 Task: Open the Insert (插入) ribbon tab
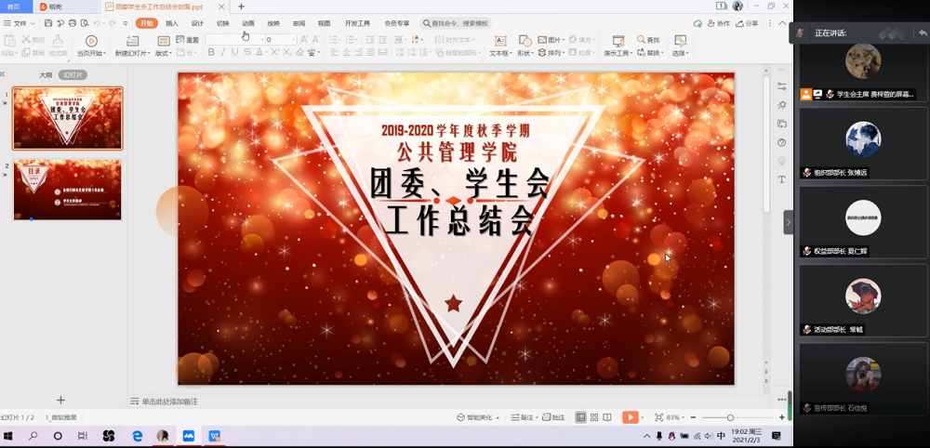tap(172, 23)
